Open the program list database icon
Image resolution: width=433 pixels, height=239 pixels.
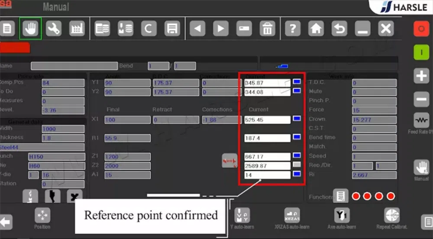[102, 29]
